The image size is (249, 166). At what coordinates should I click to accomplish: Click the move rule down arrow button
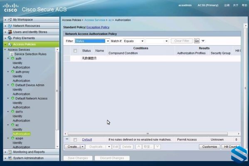(158, 146)
